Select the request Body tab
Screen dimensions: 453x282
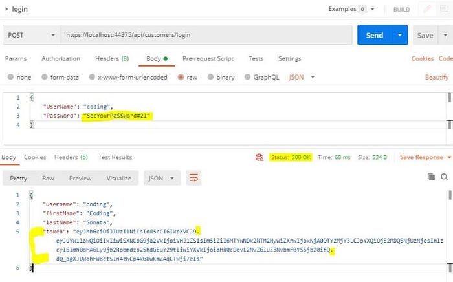[x=157, y=59]
